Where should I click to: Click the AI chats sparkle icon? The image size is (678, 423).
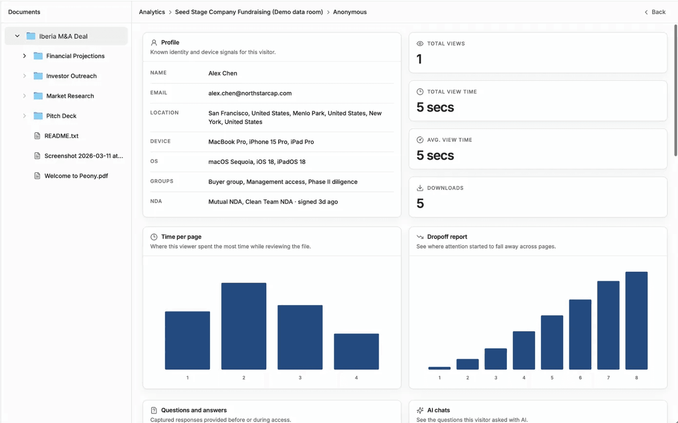420,410
